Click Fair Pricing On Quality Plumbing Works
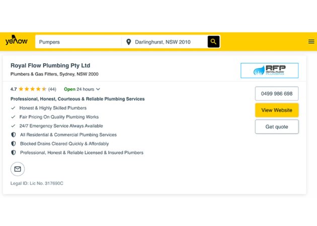The height and width of the screenshot is (226, 317). (59, 117)
